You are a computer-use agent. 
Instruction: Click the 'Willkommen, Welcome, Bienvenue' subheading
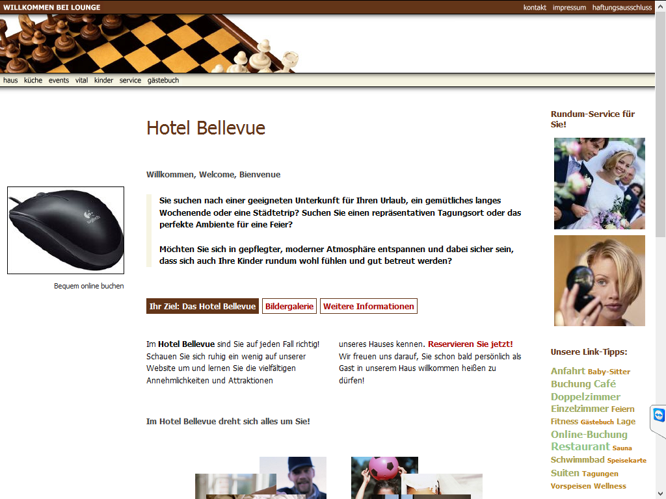[x=213, y=174]
